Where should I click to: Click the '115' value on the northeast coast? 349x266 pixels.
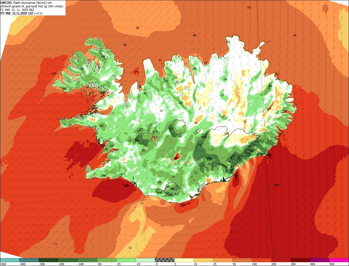[276, 75]
